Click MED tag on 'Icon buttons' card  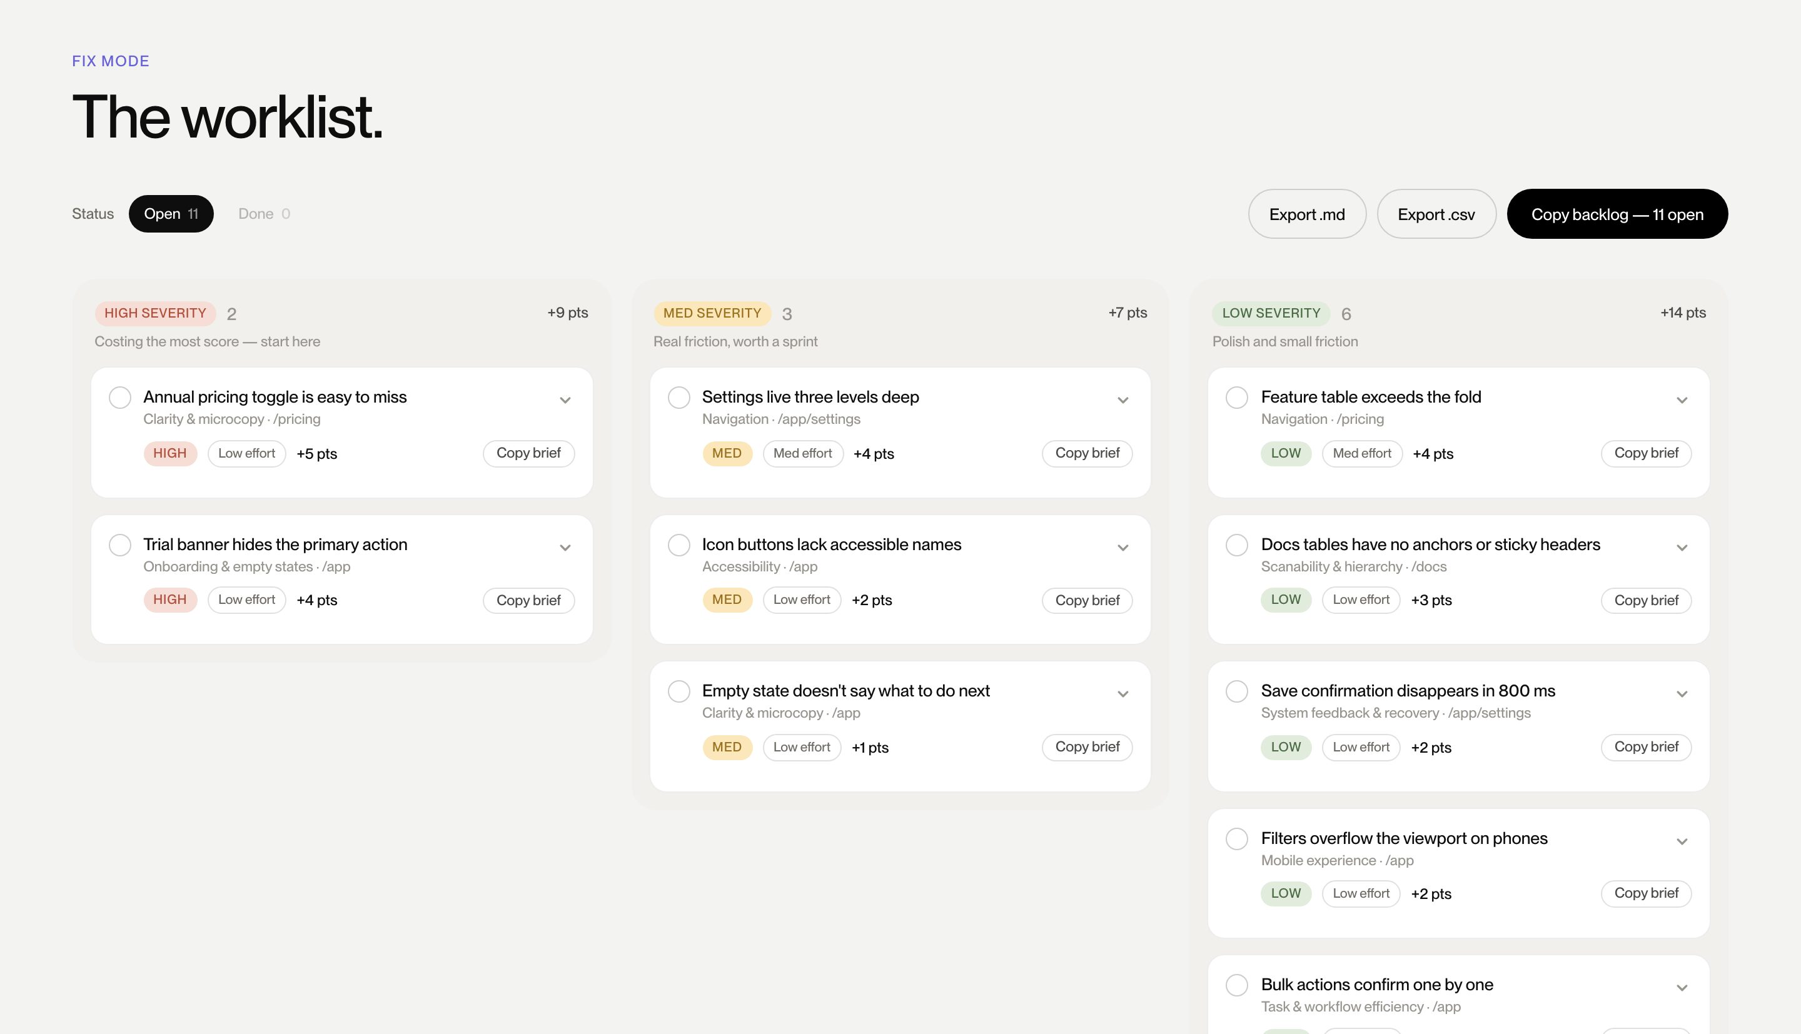pos(727,600)
